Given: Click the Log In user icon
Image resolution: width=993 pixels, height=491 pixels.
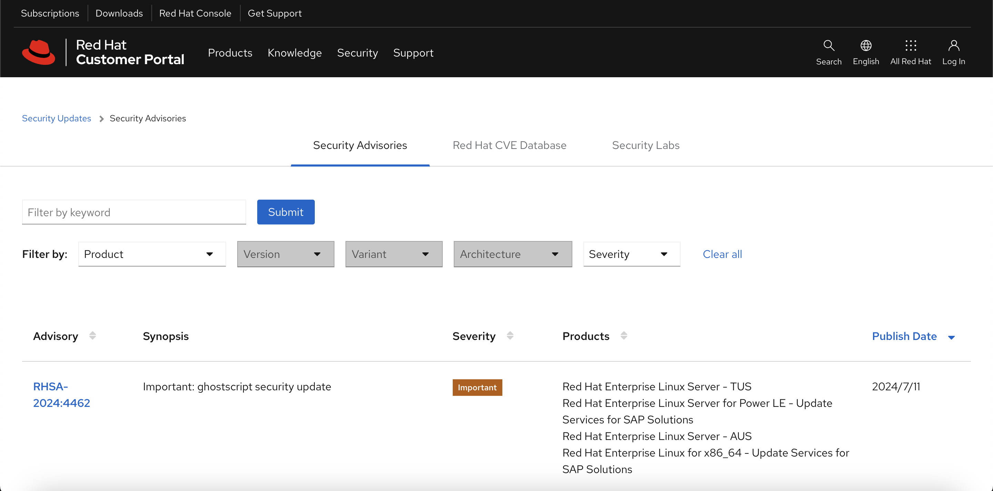Looking at the screenshot, I should pyautogui.click(x=954, y=46).
